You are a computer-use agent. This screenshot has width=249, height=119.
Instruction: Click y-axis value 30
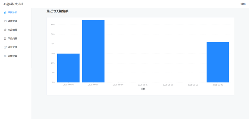52,54
